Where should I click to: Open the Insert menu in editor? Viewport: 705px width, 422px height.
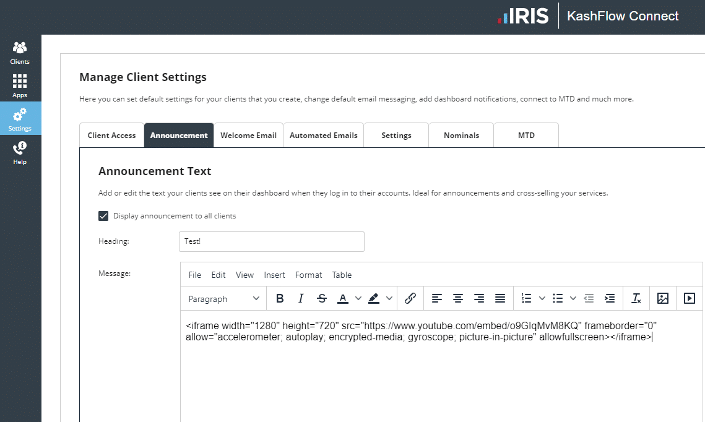coord(274,275)
